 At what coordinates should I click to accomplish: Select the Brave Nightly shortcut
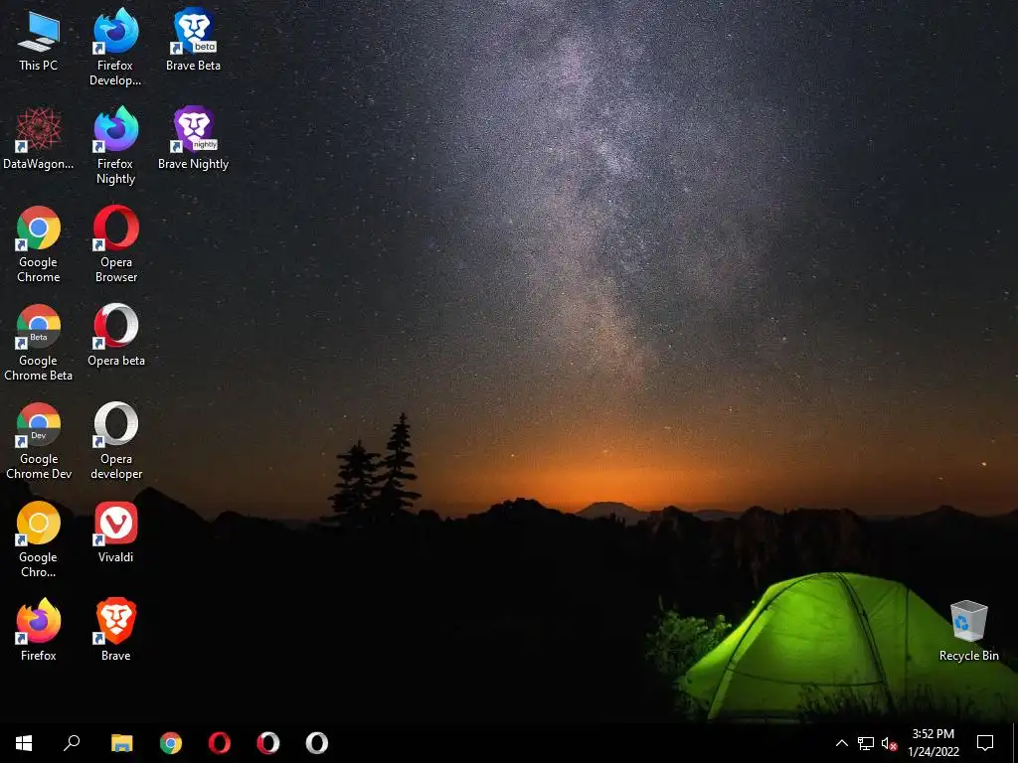pos(194,139)
